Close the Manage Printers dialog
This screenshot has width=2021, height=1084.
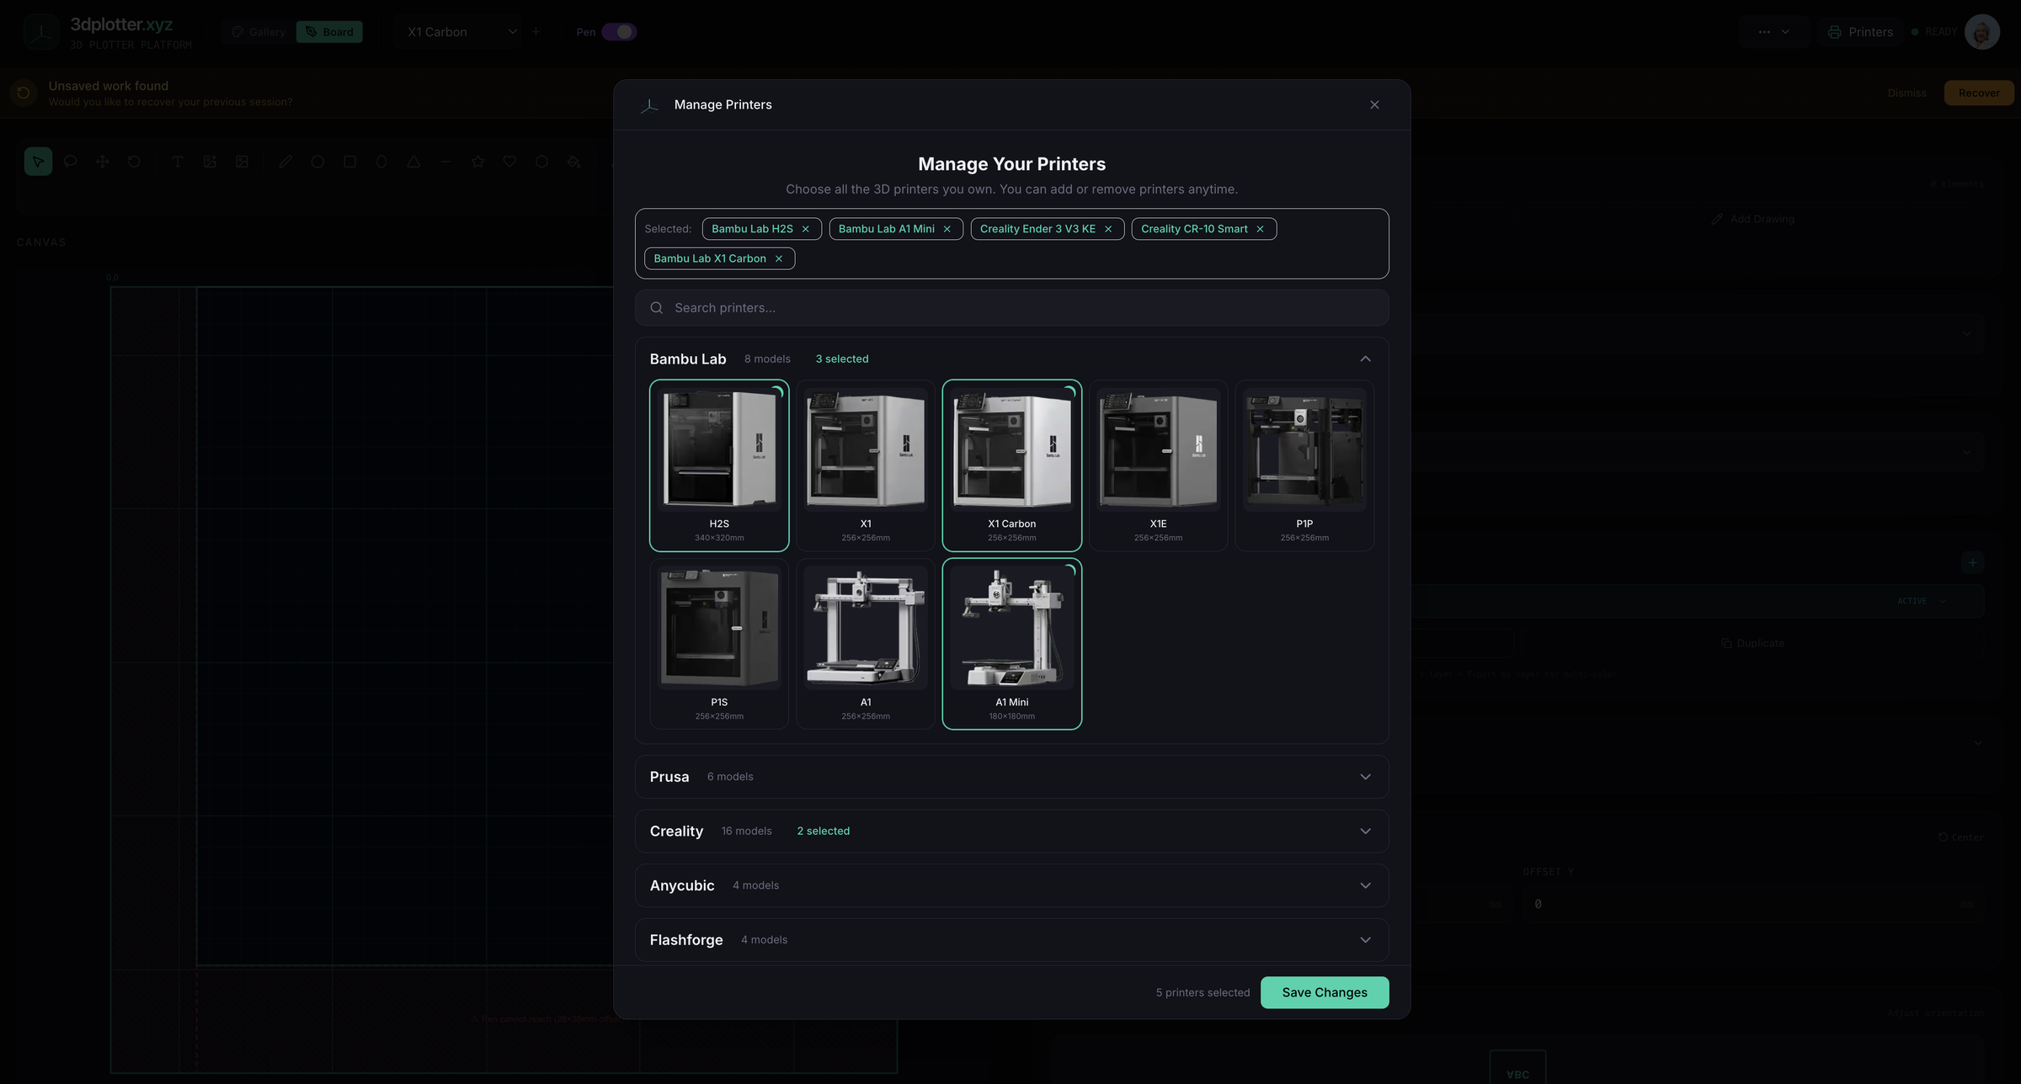tap(1374, 104)
